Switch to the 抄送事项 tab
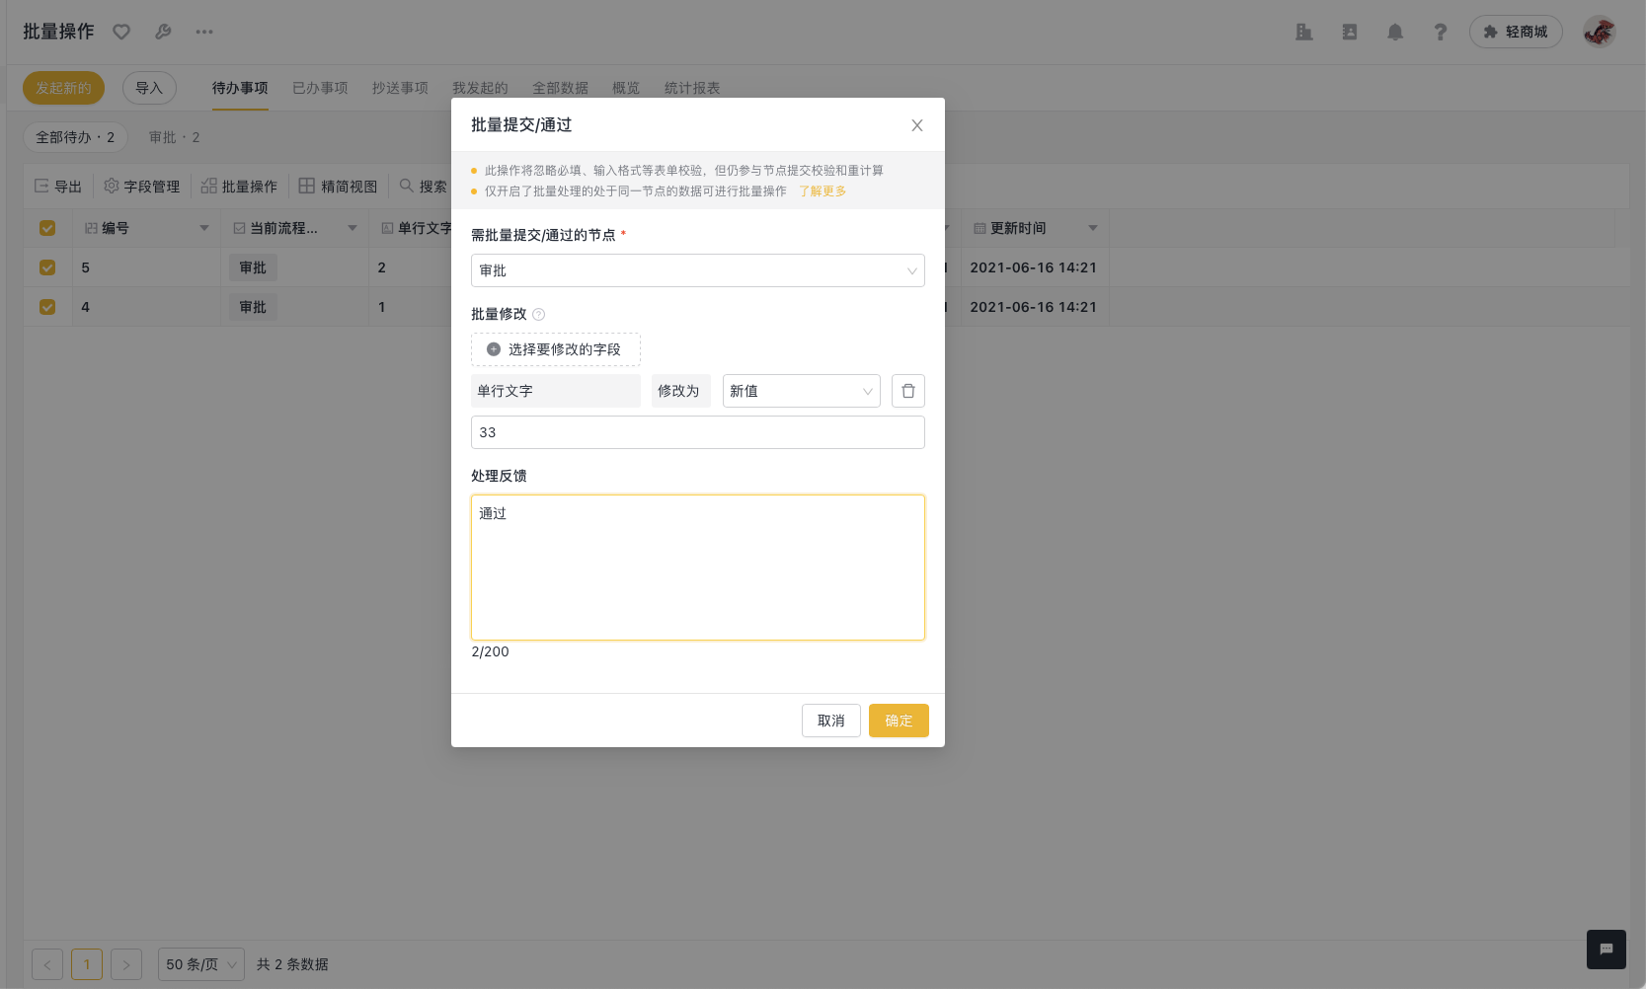 (400, 88)
